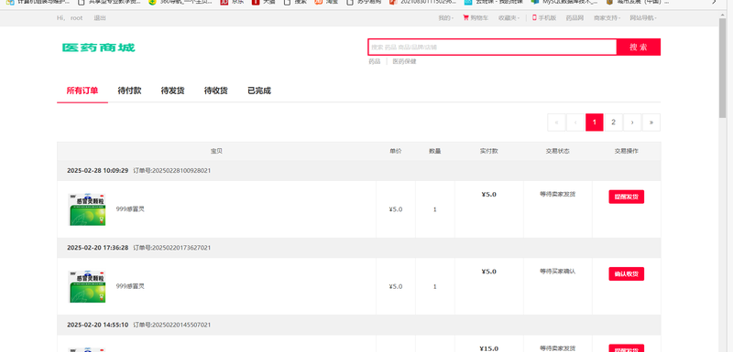Click 999感冒灵 name in 17:36:28 order
This screenshot has width=733, height=352.
(x=130, y=286)
